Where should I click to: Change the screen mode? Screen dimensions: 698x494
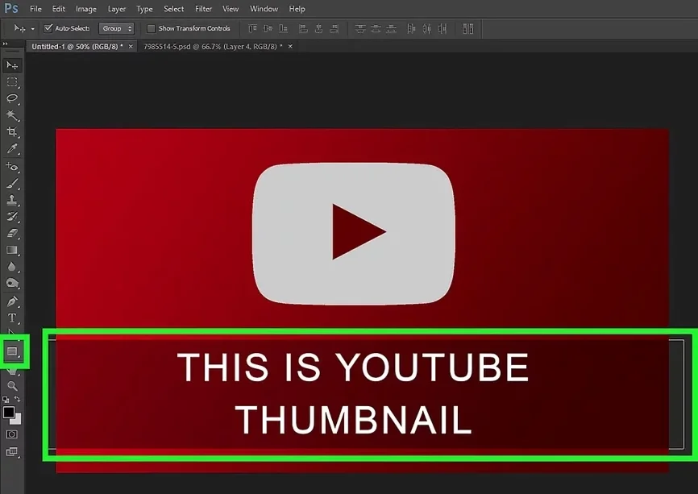[12, 452]
